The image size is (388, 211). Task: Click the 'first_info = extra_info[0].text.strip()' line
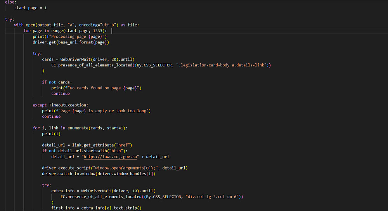click(96, 208)
